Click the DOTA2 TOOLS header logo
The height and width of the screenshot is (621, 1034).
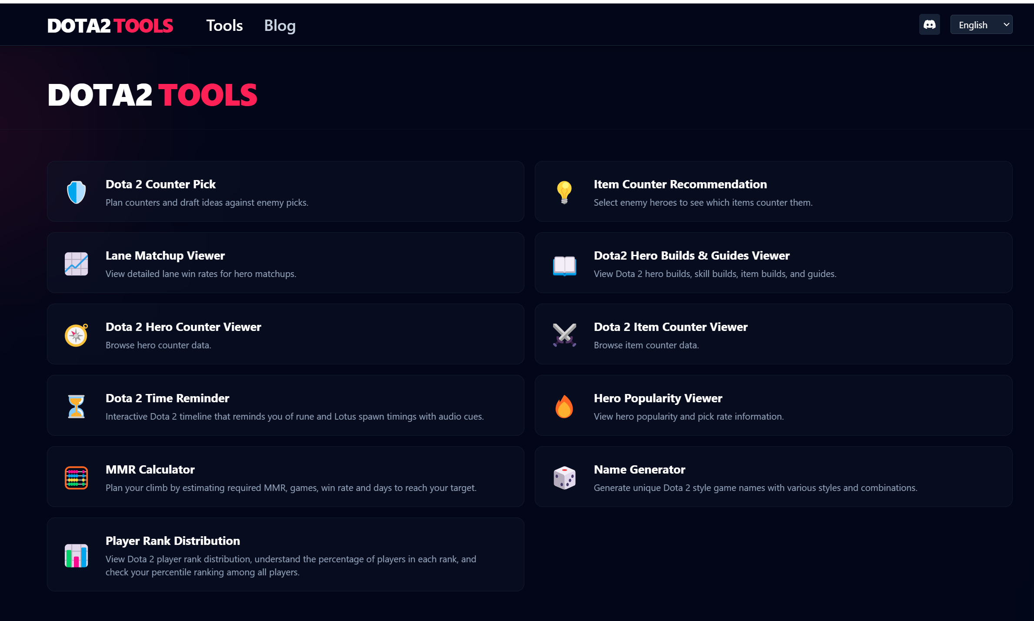coord(110,26)
